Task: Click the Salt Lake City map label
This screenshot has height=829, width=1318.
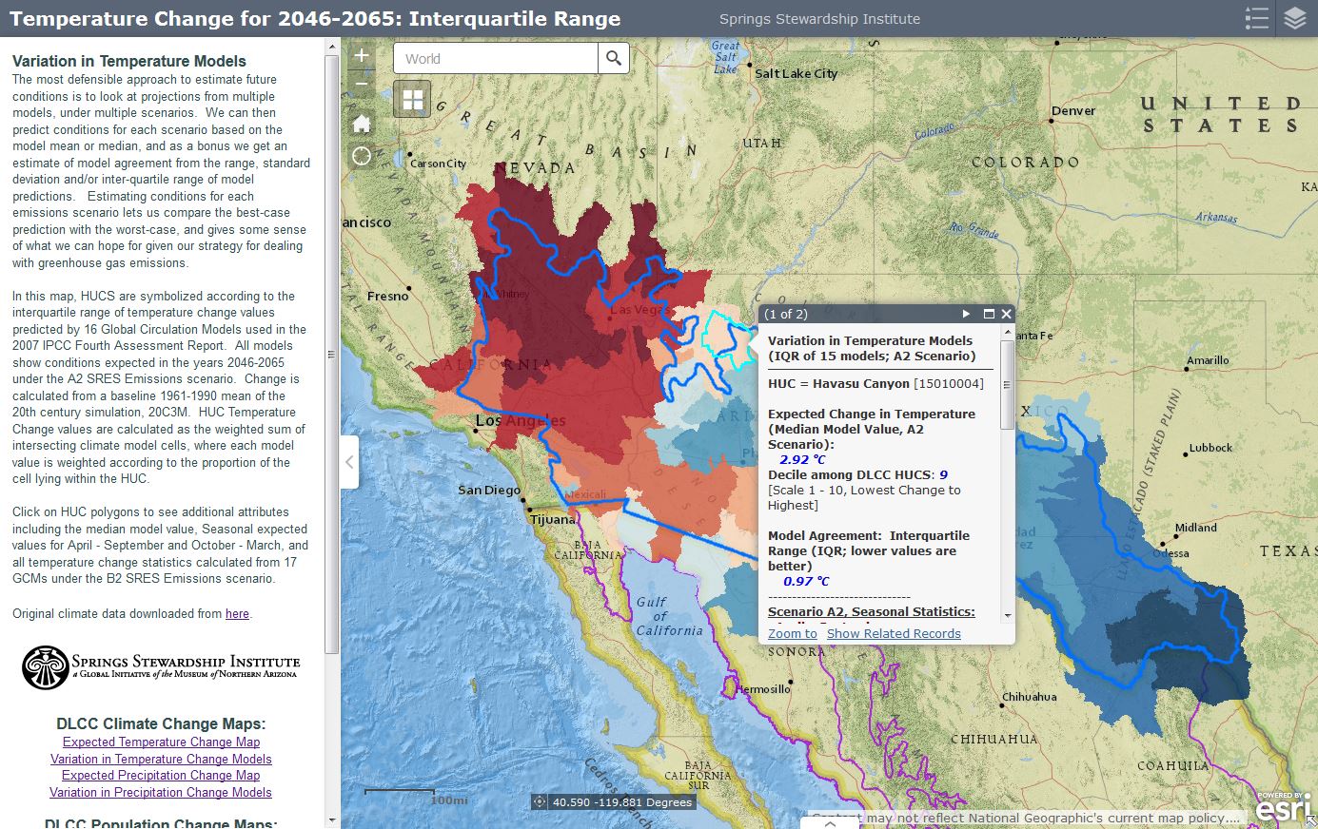Action: [x=797, y=74]
